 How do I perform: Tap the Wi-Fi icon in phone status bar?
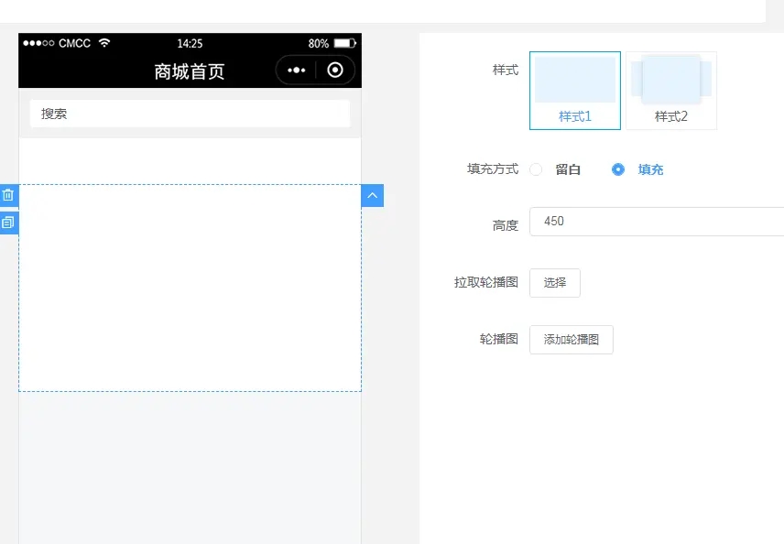tap(104, 42)
